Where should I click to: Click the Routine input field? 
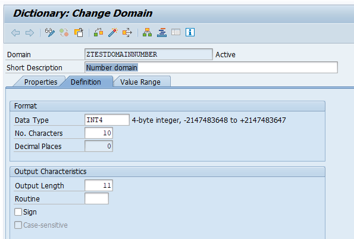pyautogui.click(x=96, y=198)
